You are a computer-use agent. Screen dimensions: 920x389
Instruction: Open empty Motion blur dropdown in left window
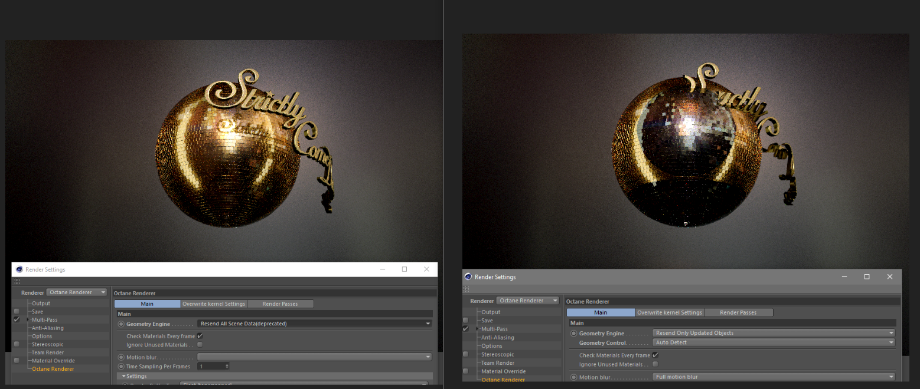pos(315,357)
